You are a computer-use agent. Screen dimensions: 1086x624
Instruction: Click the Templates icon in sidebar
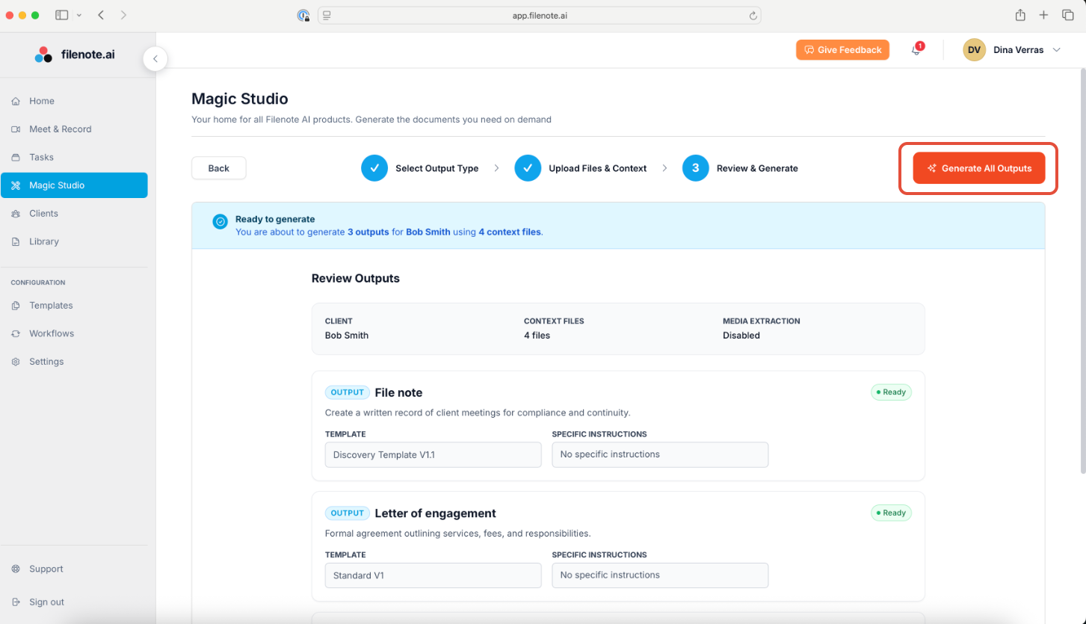(16, 306)
